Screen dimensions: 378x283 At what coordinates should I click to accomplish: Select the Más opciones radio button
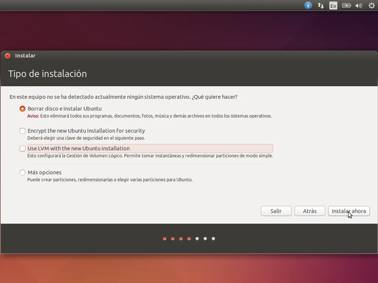point(23,172)
